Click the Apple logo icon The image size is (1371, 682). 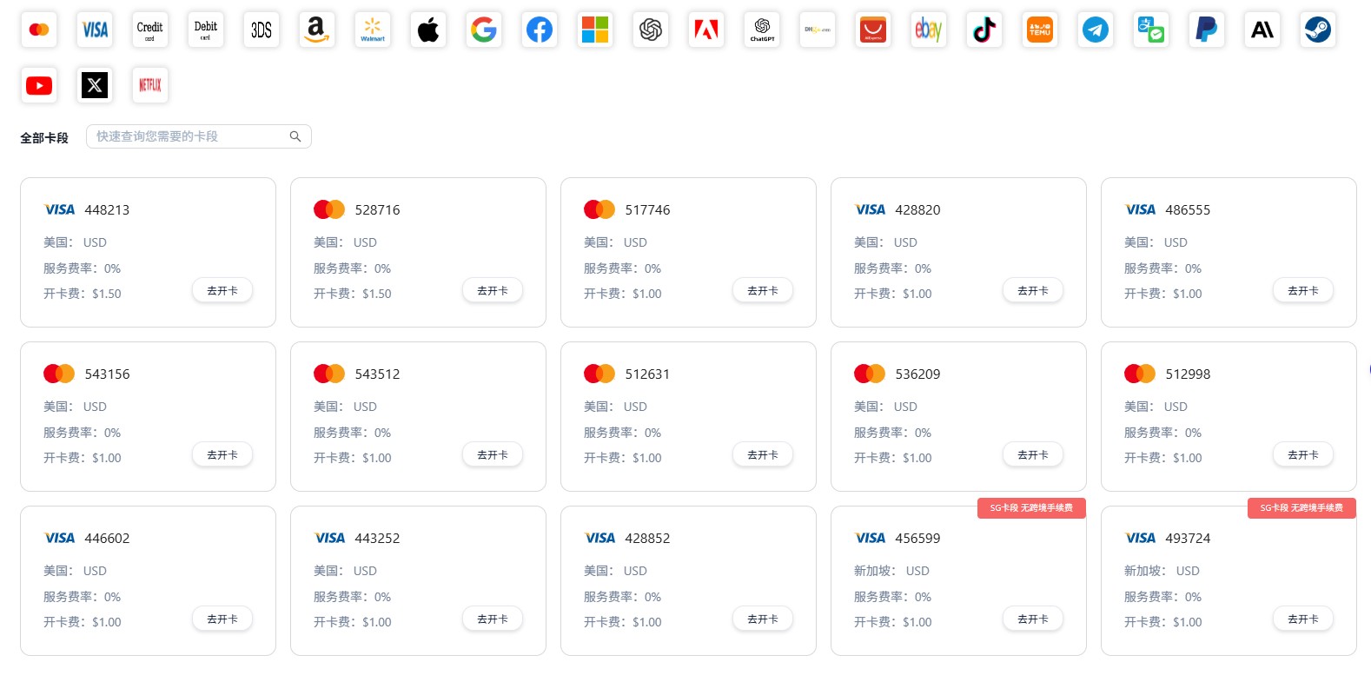pyautogui.click(x=428, y=30)
